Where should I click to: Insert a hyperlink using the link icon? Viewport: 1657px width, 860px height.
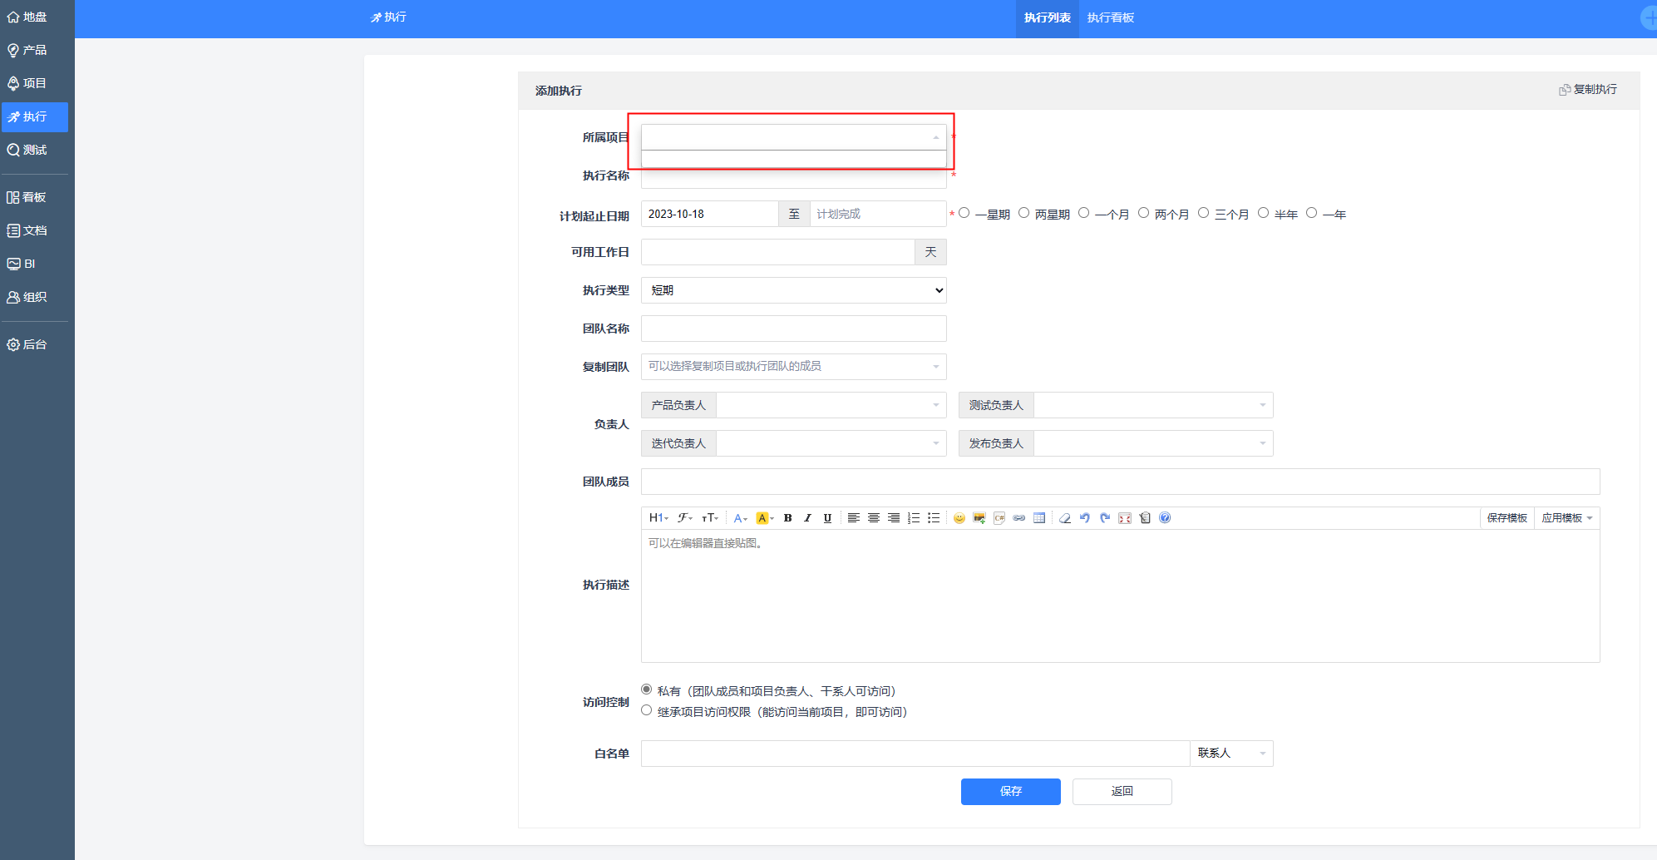[1019, 518]
